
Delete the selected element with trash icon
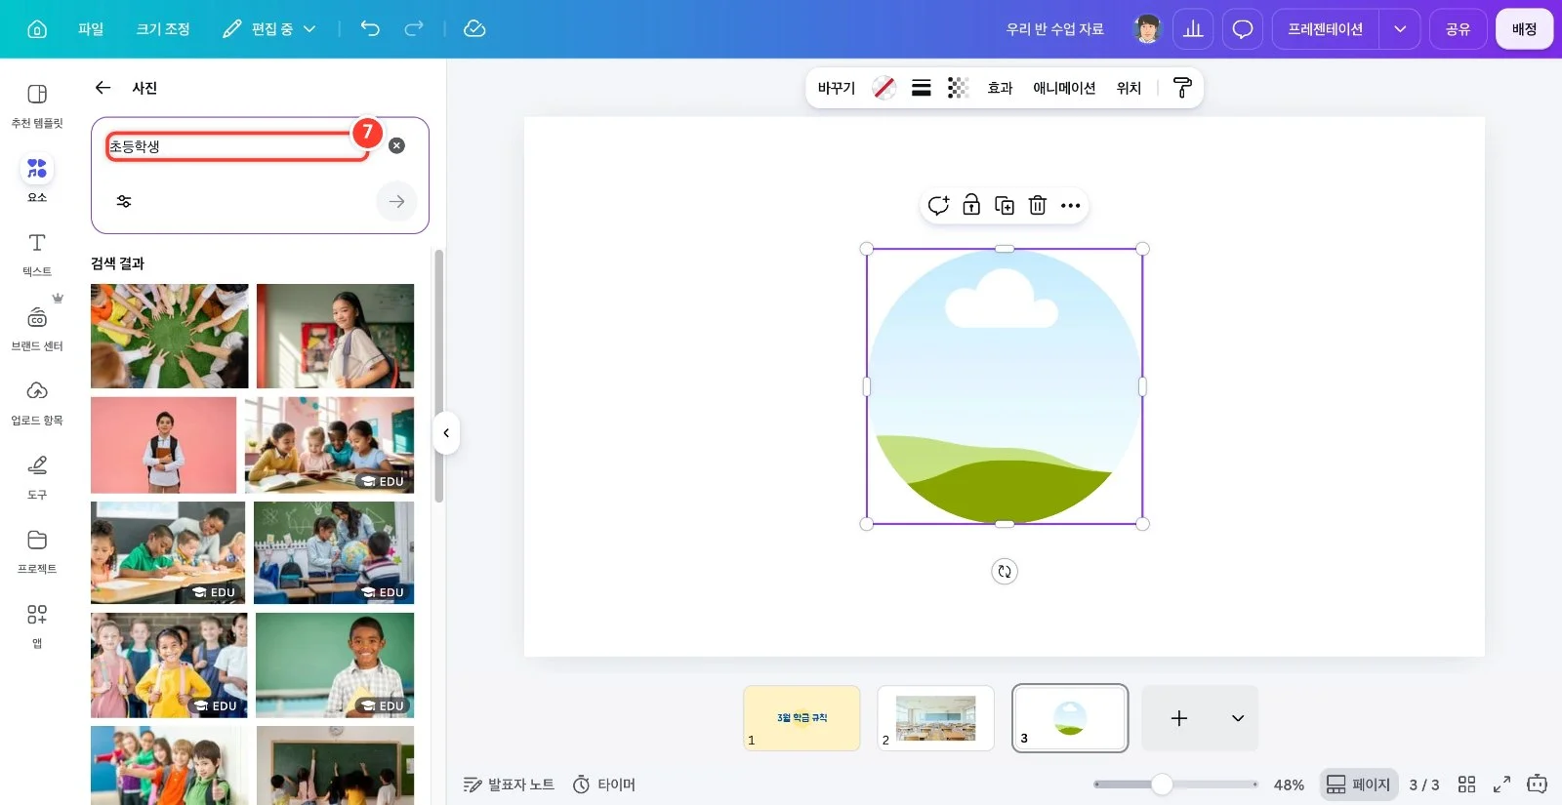tap(1038, 205)
